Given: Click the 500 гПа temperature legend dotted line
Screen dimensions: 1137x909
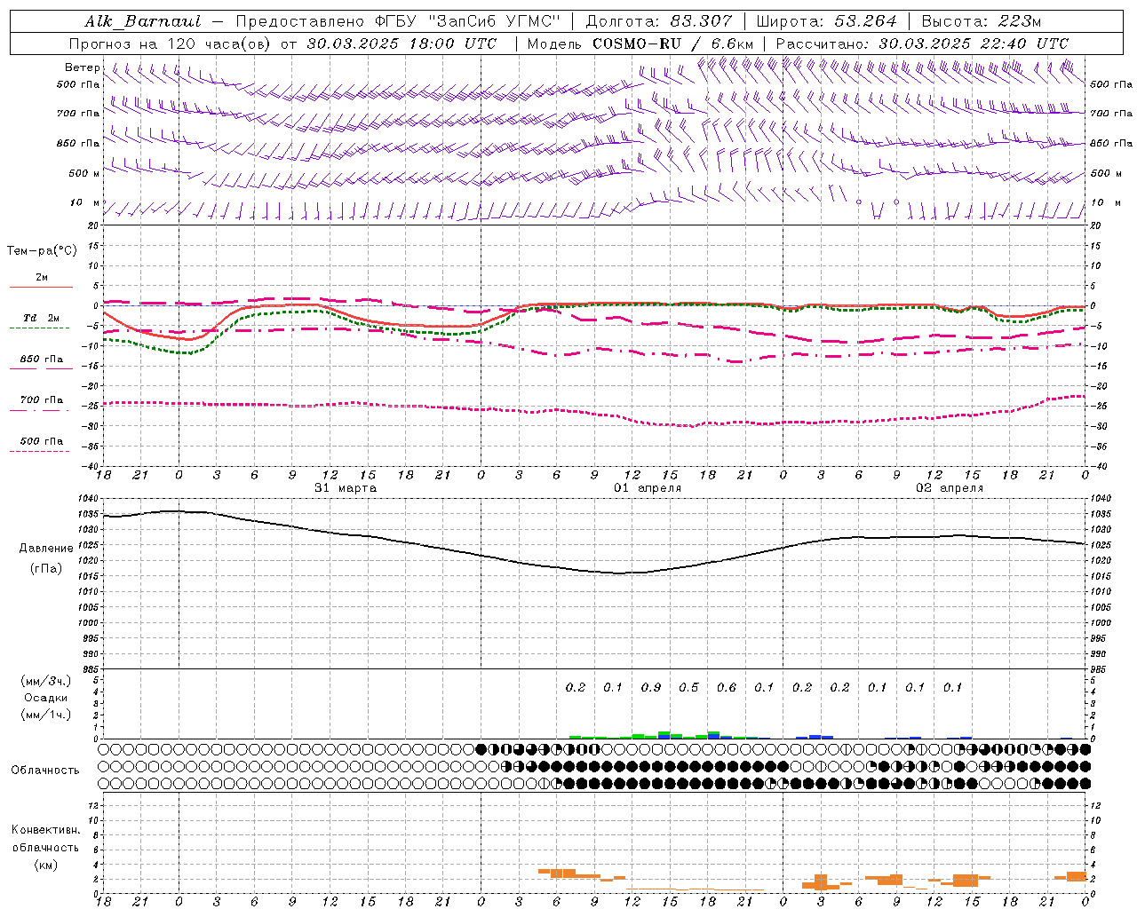Looking at the screenshot, I should pos(41,451).
